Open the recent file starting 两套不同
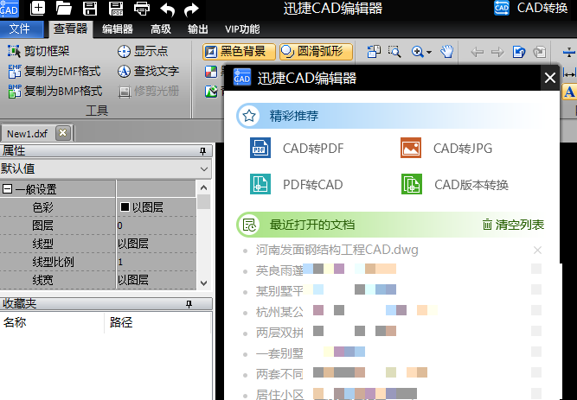Viewport: 577px width, 400px height. (x=341, y=374)
